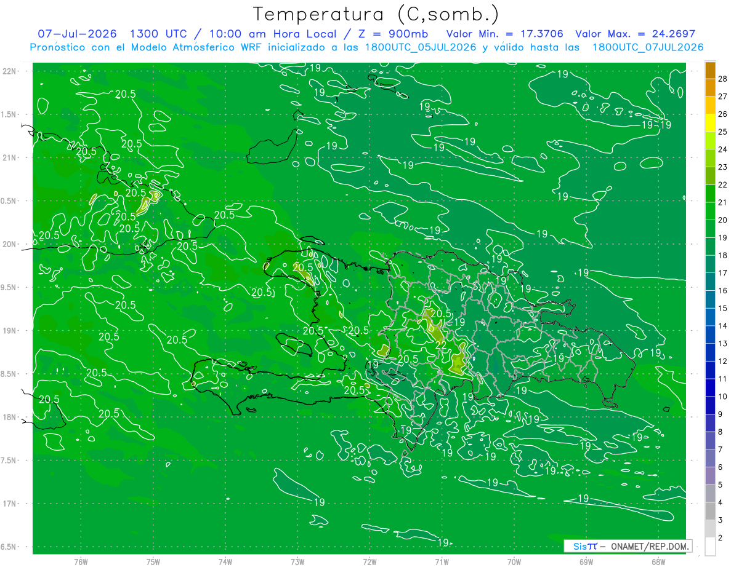Click the '18N' latitude axis label
The height and width of the screenshot is (570, 739).
pyautogui.click(x=9, y=417)
